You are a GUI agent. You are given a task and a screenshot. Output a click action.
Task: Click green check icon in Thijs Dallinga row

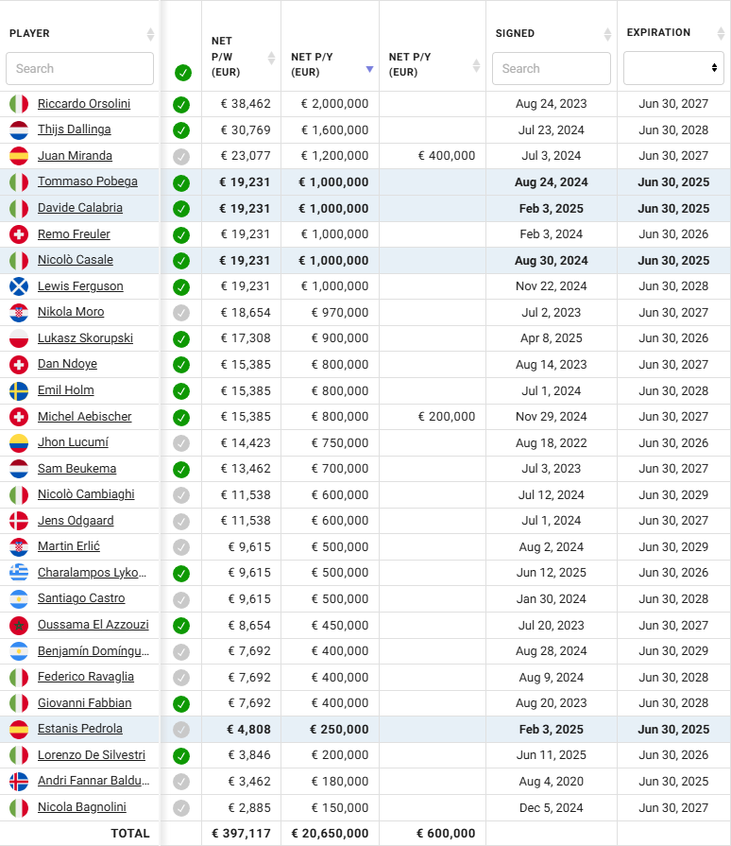click(181, 130)
